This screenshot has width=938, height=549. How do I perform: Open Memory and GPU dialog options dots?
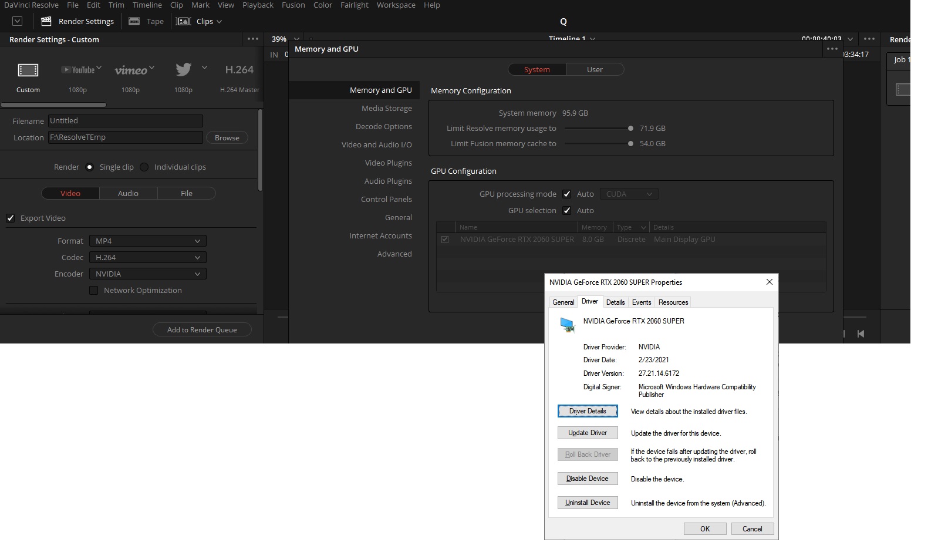pyautogui.click(x=832, y=49)
